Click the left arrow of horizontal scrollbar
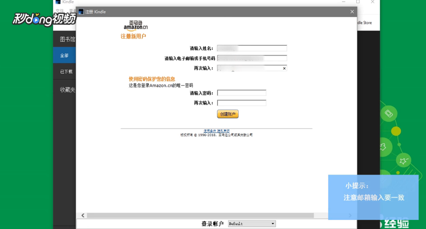Viewport: 426px width, 229px height. point(83,215)
